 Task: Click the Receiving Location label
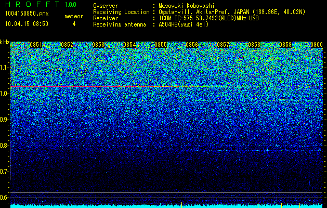121,12
